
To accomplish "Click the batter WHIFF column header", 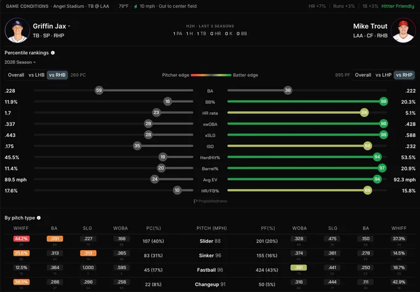I will pyautogui.click(x=399, y=228).
